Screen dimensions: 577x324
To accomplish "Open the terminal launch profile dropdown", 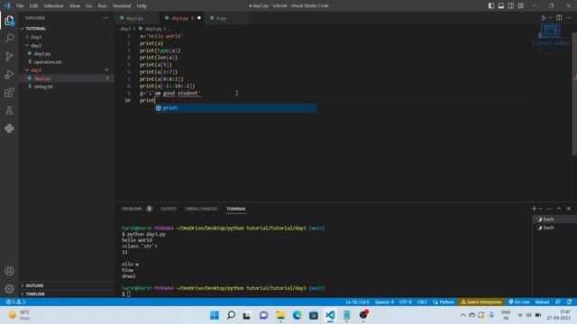I will [x=540, y=208].
